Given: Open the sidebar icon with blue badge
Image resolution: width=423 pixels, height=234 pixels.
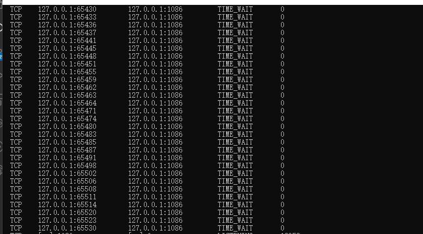Looking at the screenshot, I should [1, 57].
